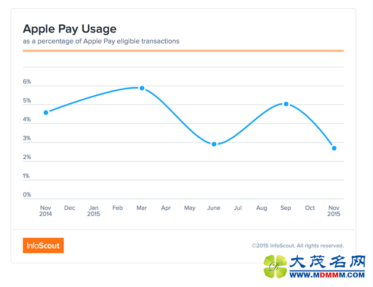Click the "Sep" x-axis label
The width and height of the screenshot is (373, 287).
point(286,208)
